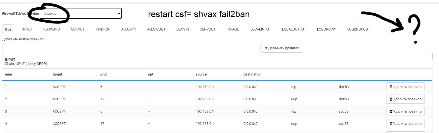Click trash icon for rule 2
Image resolution: width=439 pixels, height=133 pixels.
pos(391,99)
